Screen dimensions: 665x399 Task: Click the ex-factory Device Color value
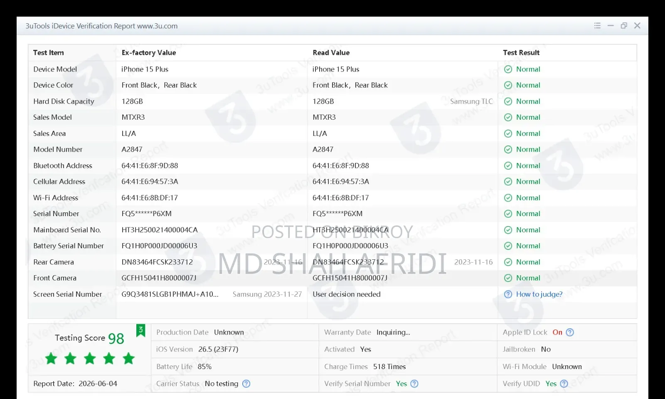[159, 85]
